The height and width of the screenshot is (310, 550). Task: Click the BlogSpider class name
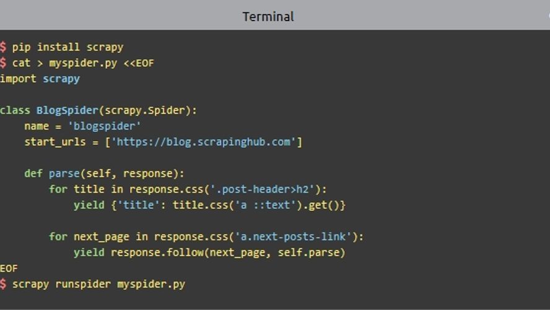click(x=67, y=110)
